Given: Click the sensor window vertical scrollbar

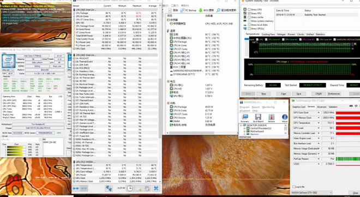Looking at the screenshot, I should click(x=160, y=108).
